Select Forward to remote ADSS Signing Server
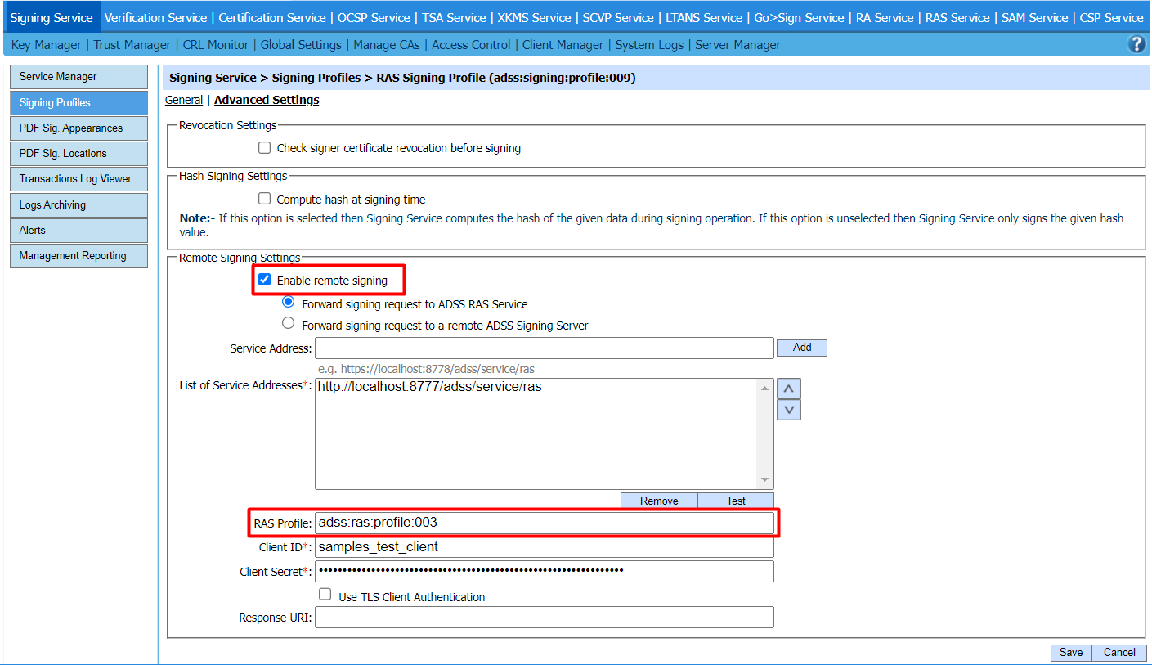 coord(288,324)
